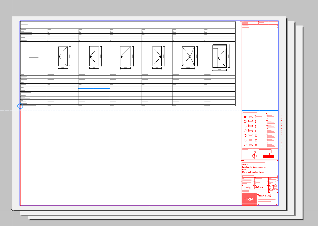Click the blue circle snap marker at the table corner
Image resolution: width=318 pixels, height=226 pixels.
pos(20,106)
